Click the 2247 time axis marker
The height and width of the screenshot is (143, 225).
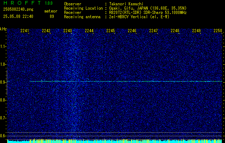click(x=153, y=31)
